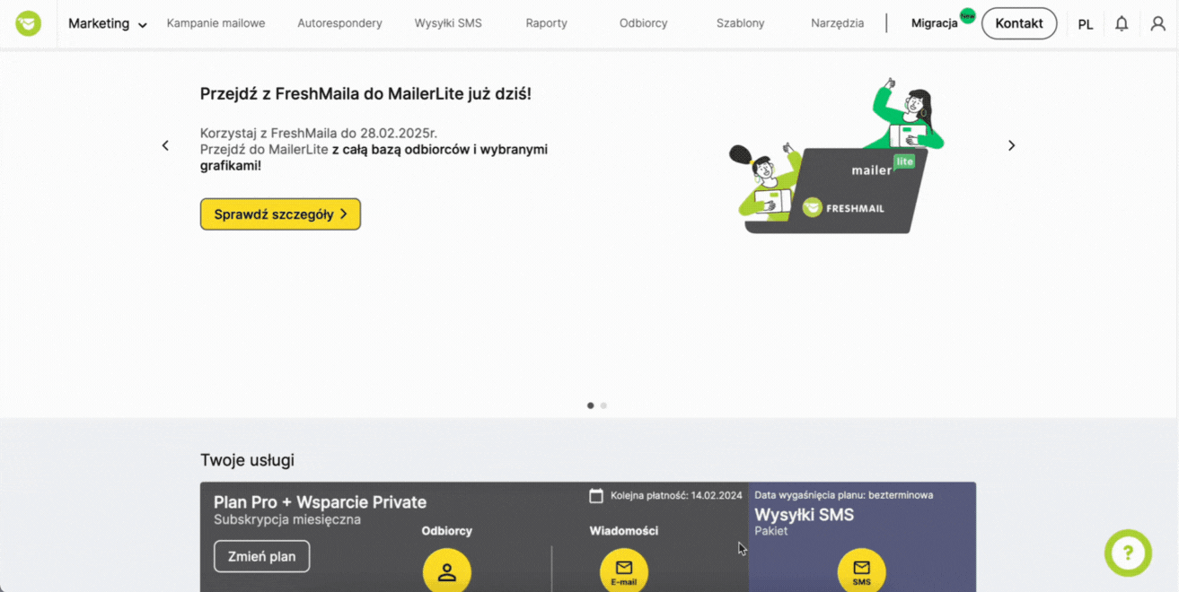Open Autorespondery menu
Image resolution: width=1179 pixels, height=592 pixels.
[x=339, y=23]
